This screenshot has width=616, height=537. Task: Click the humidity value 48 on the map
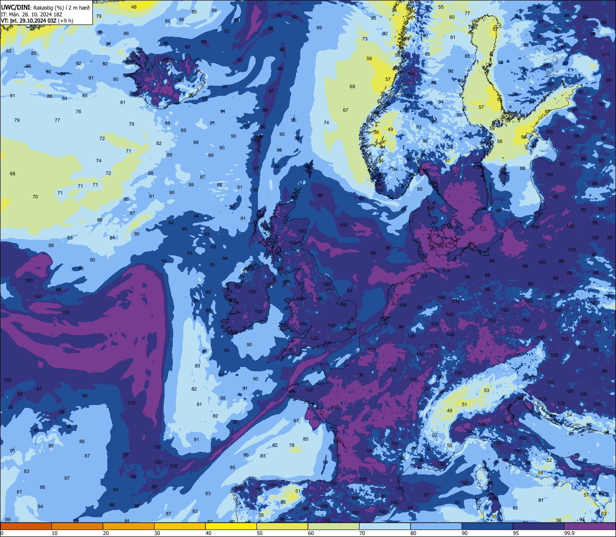pos(134,7)
